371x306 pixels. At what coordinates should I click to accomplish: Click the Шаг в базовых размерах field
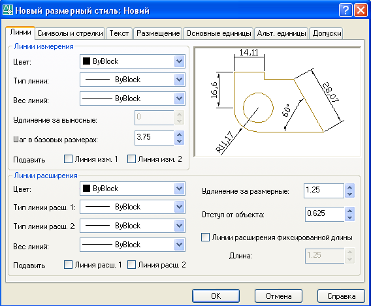(154, 138)
